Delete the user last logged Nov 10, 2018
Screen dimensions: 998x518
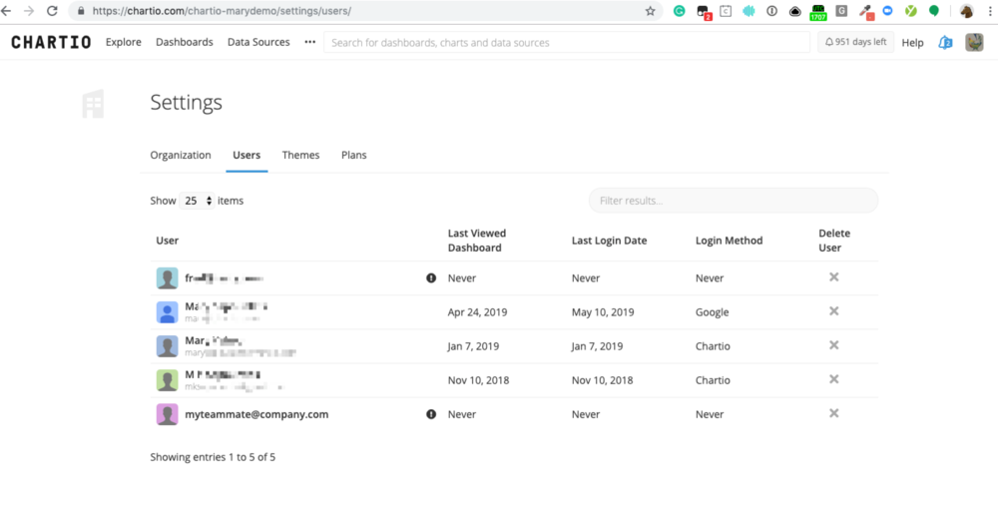pos(833,379)
